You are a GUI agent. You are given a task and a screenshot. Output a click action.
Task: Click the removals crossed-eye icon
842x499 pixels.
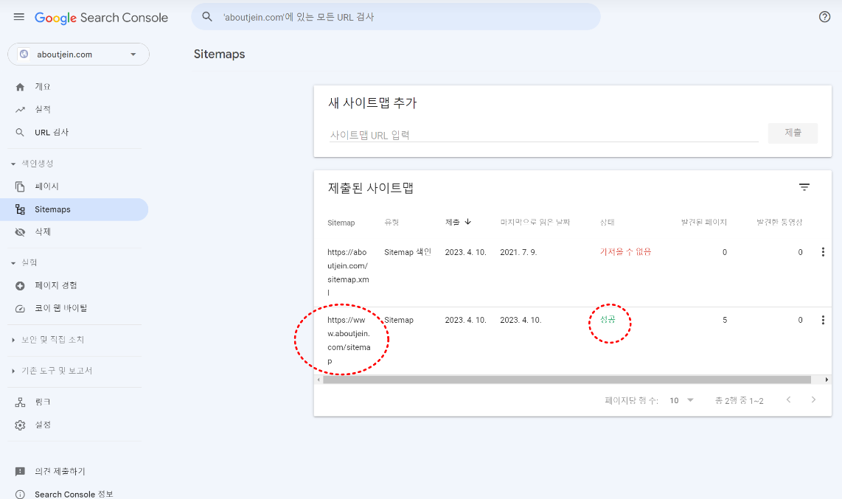tap(20, 231)
